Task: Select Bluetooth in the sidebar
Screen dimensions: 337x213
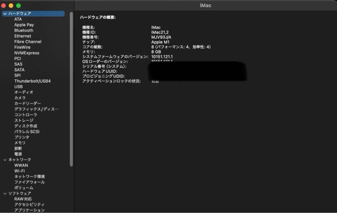Action: [24, 30]
